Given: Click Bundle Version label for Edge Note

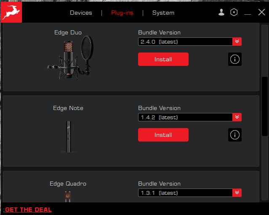Looking at the screenshot, I should (159, 108).
